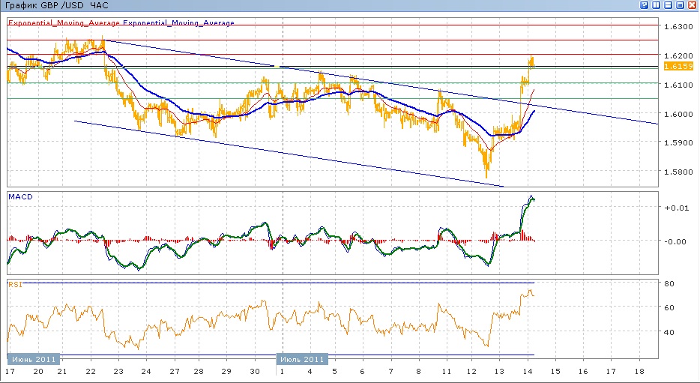Select the Июнь 2011 month marker
This screenshot has height=383, width=700.
pyautogui.click(x=31, y=359)
